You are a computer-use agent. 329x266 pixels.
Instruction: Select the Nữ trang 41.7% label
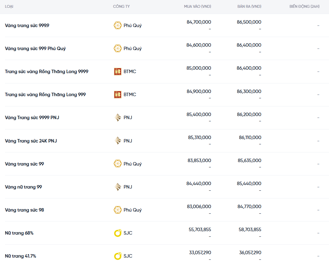click(x=21, y=256)
